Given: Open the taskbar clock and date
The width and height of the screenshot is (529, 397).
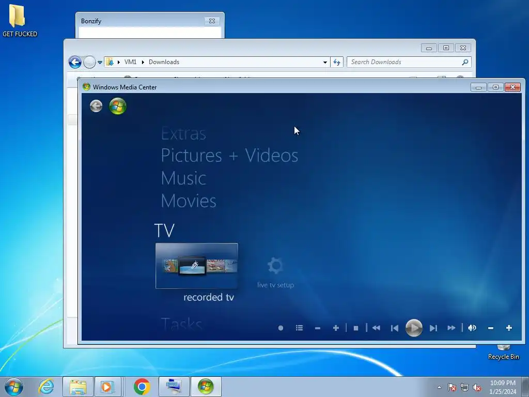Looking at the screenshot, I should (503, 387).
